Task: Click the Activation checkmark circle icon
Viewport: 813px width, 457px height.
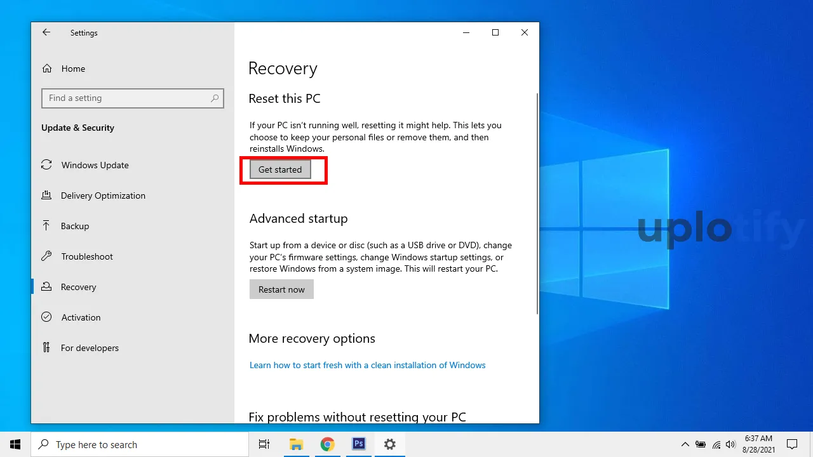Action: click(46, 317)
